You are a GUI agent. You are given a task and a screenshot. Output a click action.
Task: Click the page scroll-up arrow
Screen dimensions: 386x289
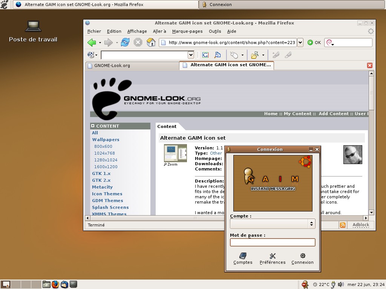(x=371, y=73)
